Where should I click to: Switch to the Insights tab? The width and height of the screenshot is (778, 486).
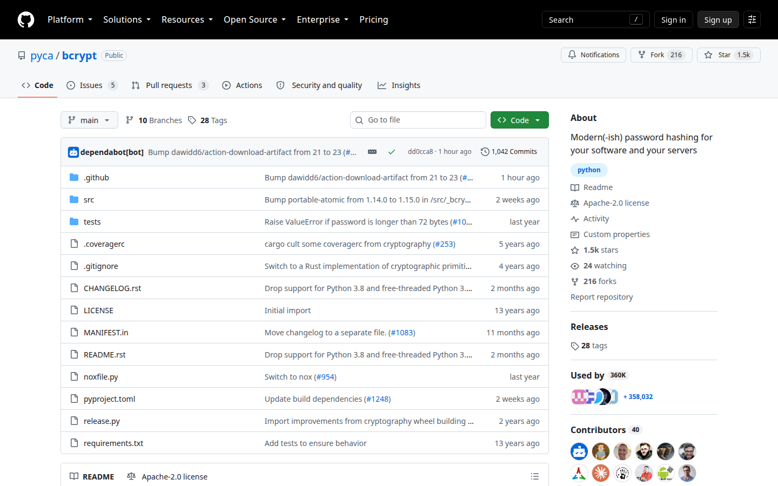399,85
